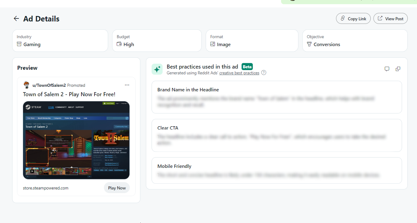Open the creative best practices link

(239, 73)
